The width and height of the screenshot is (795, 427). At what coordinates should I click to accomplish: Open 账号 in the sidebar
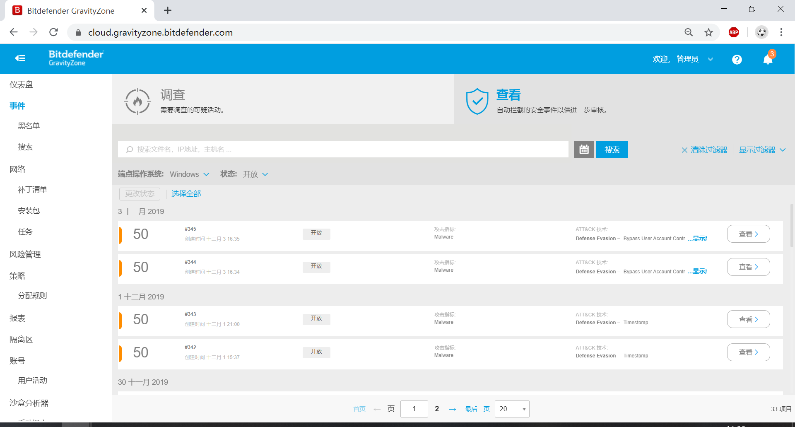pos(17,361)
